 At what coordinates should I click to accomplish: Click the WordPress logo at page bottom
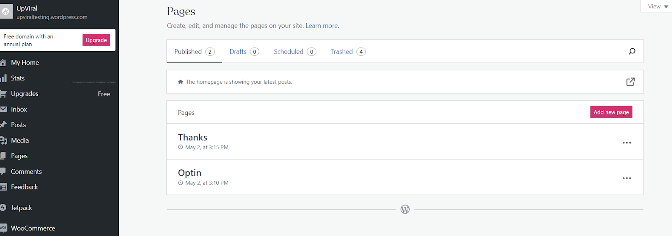405,209
